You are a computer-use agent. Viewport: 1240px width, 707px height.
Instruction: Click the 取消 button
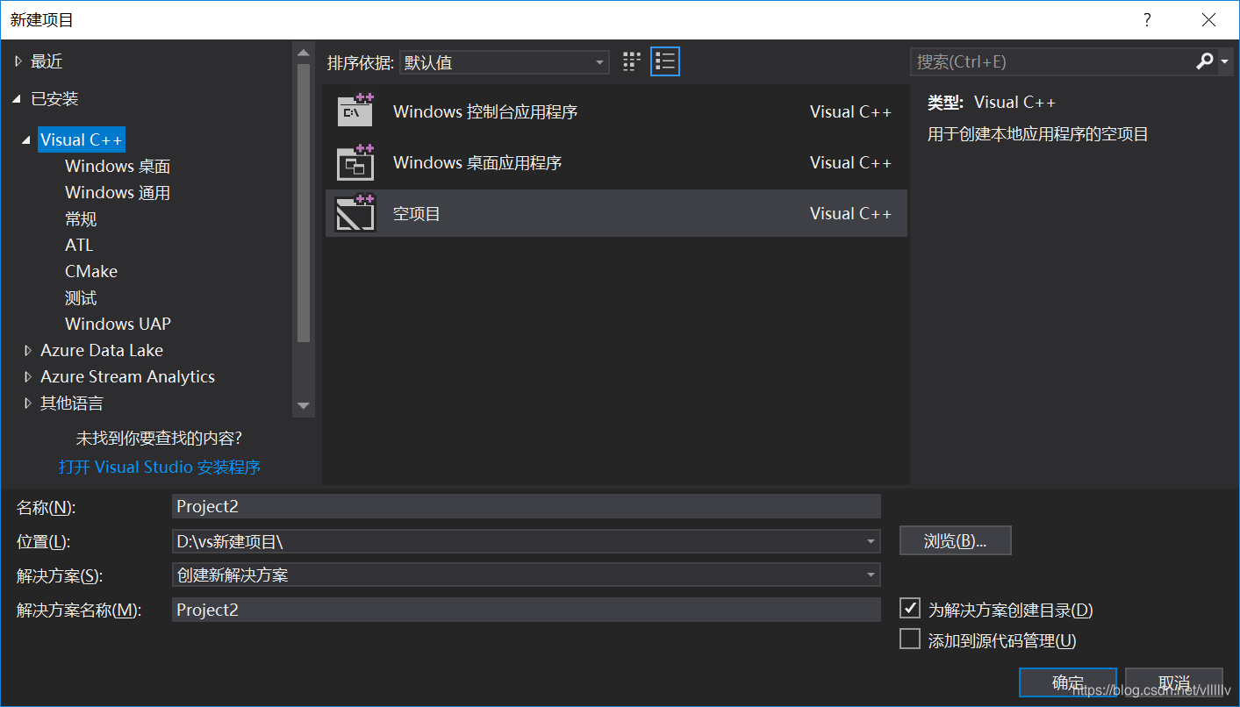[1174, 682]
